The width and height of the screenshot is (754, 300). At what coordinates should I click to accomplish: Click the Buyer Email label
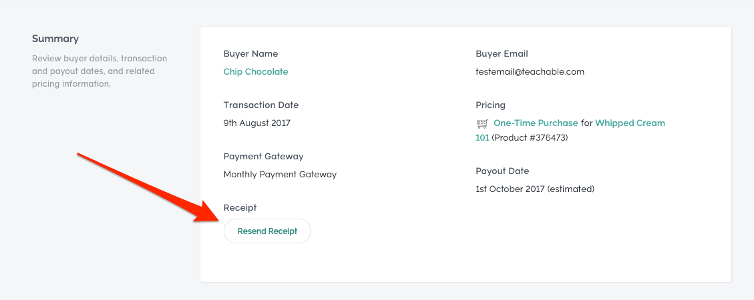click(x=502, y=54)
